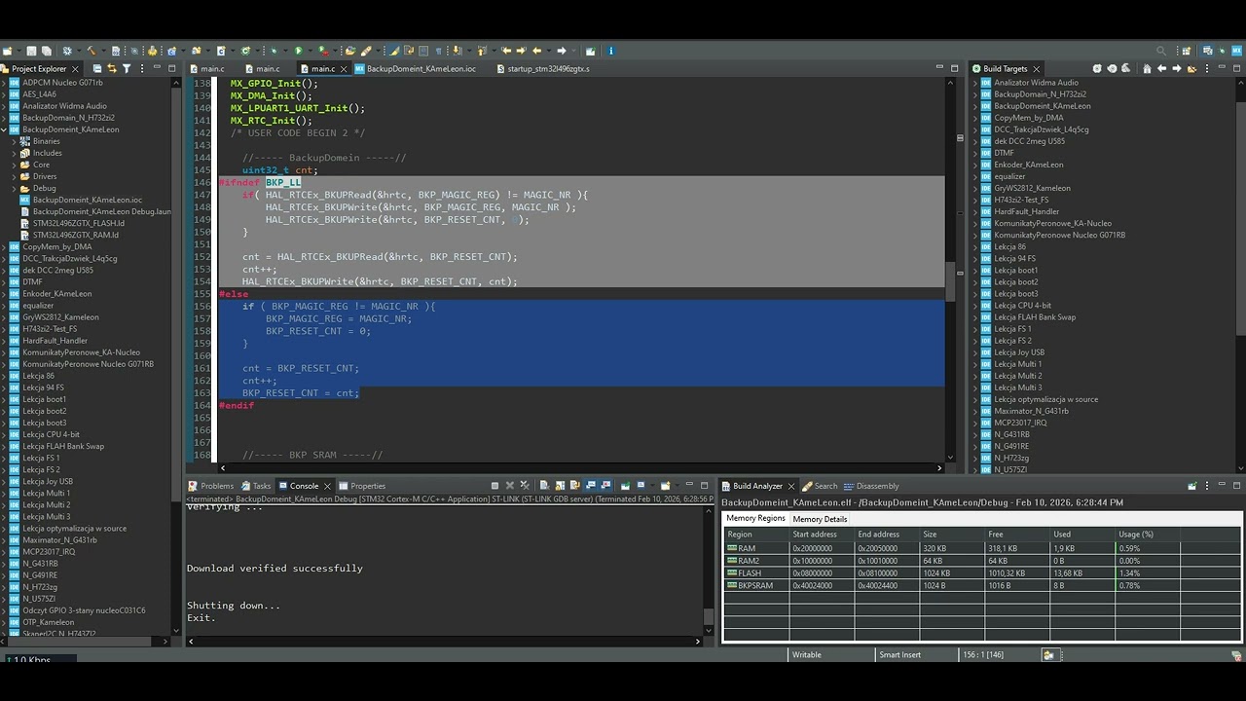
Task: Toggle Link with Editor in Project Explorer
Action: pos(112,68)
